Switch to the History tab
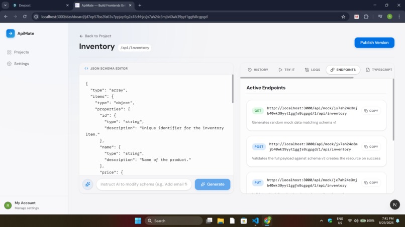The width and height of the screenshot is (405, 227). pyautogui.click(x=258, y=70)
